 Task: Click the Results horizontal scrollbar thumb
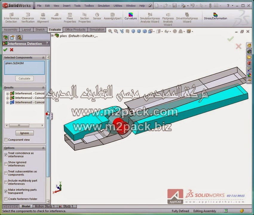point(19,125)
